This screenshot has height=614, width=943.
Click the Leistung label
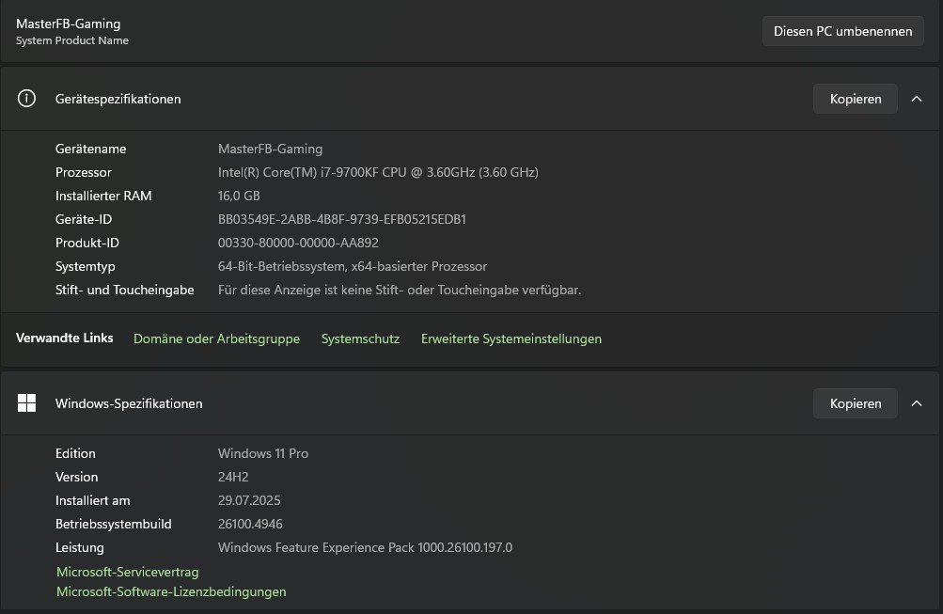point(79,547)
